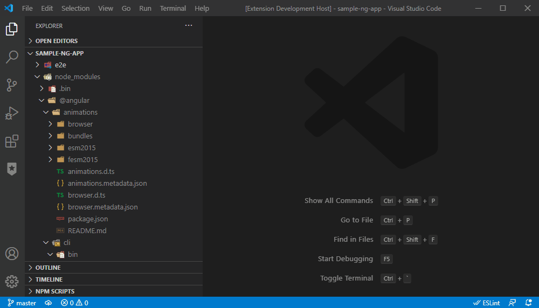539x308 pixels.
Task: Expand the fesm2015 folder chevron
Action: point(51,160)
